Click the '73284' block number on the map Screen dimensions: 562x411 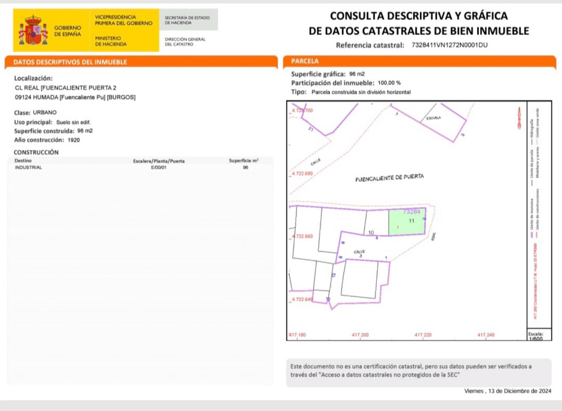coord(412,212)
